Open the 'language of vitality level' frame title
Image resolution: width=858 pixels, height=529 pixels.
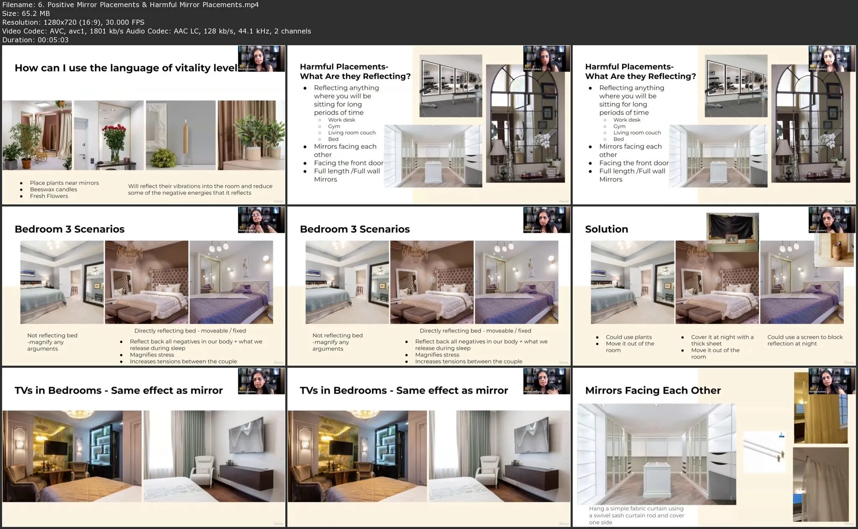(x=126, y=68)
